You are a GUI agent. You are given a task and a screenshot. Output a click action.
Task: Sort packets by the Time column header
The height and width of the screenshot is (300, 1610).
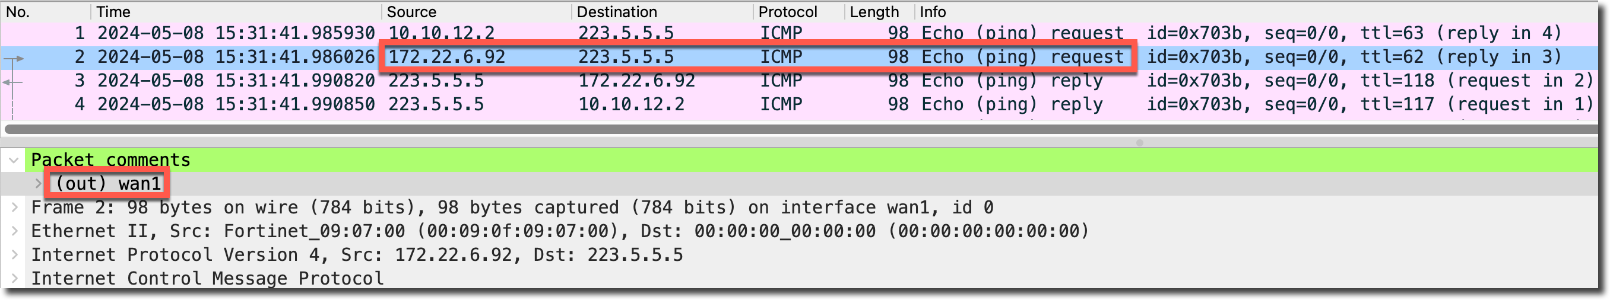[114, 12]
